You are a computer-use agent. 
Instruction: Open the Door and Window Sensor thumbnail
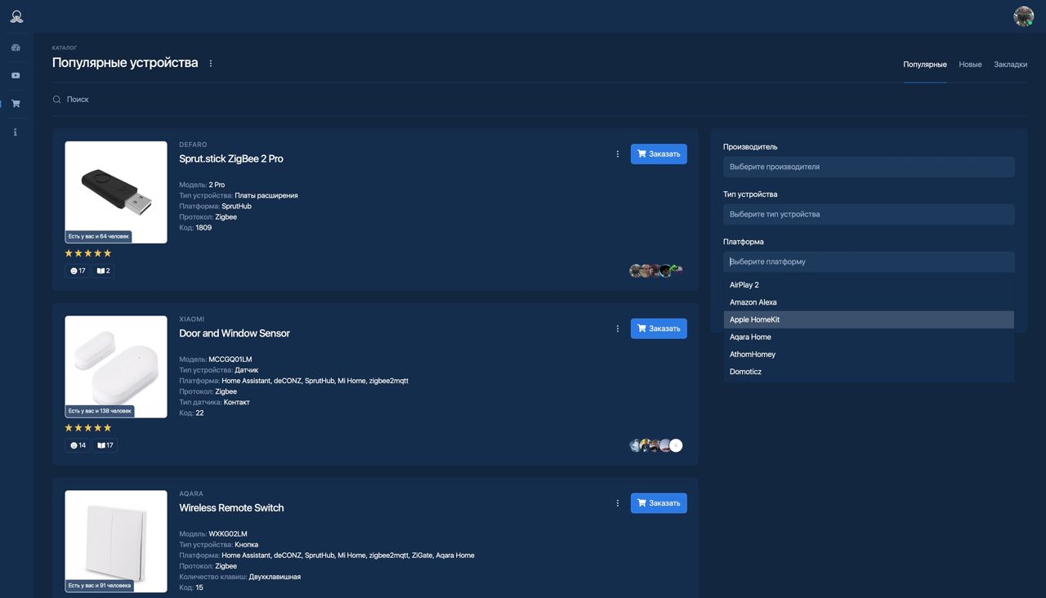point(116,367)
